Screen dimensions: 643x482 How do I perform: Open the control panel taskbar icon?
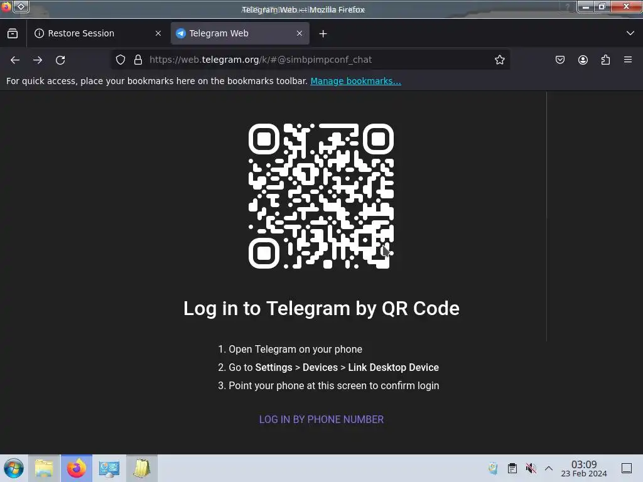[x=109, y=468]
